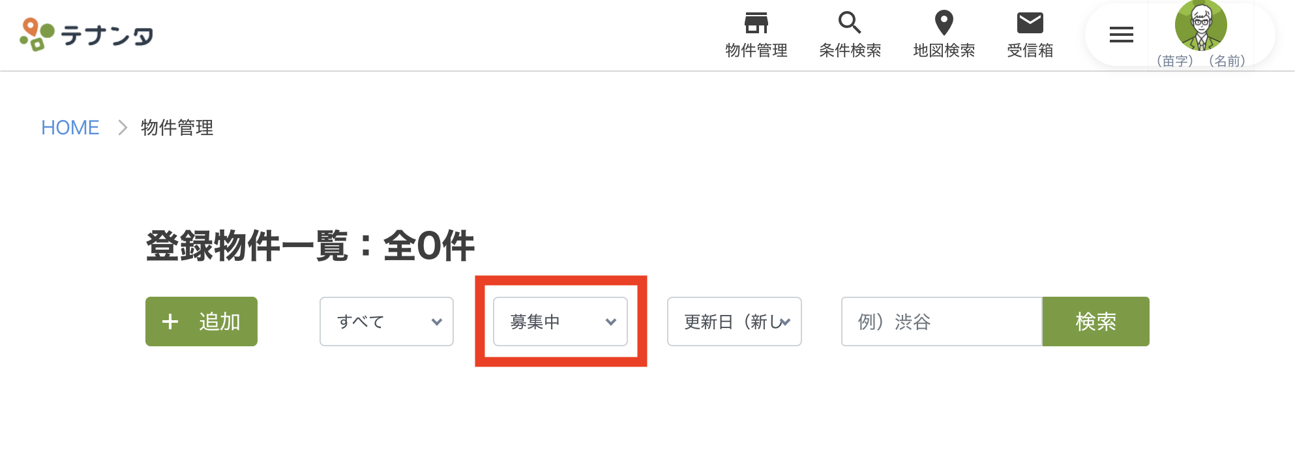
Task: Click the 物件管理 text label in the header
Action: [756, 50]
